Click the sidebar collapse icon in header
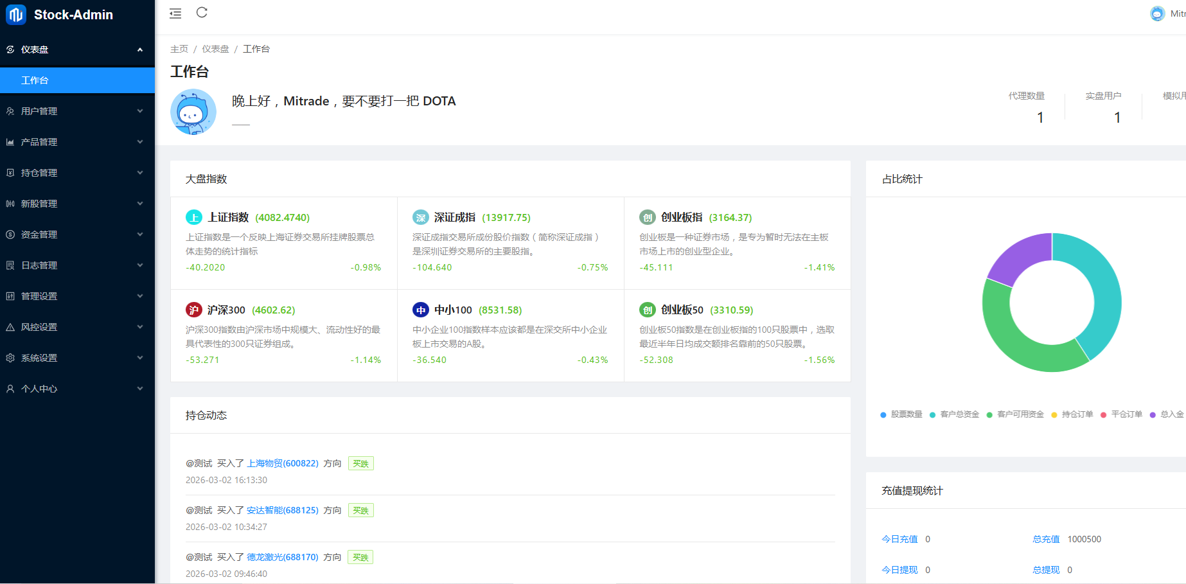This screenshot has width=1186, height=584. point(175,13)
